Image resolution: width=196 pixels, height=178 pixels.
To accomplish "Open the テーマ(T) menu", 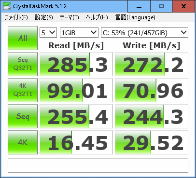I will point(70,17).
